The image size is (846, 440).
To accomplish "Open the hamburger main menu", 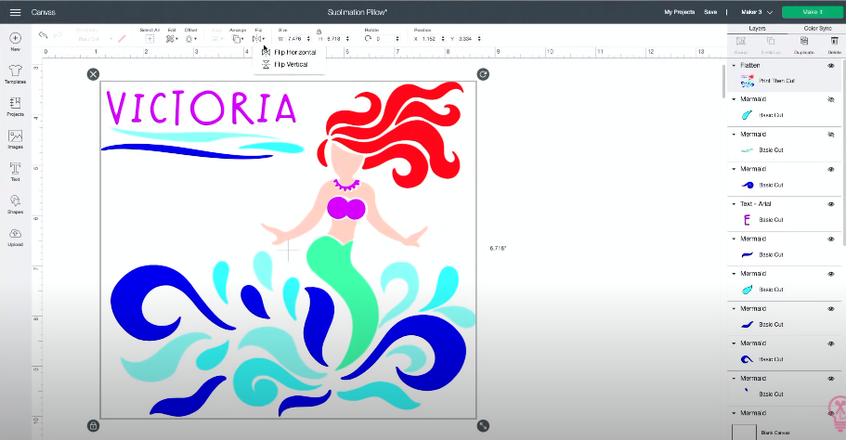I will pyautogui.click(x=15, y=12).
